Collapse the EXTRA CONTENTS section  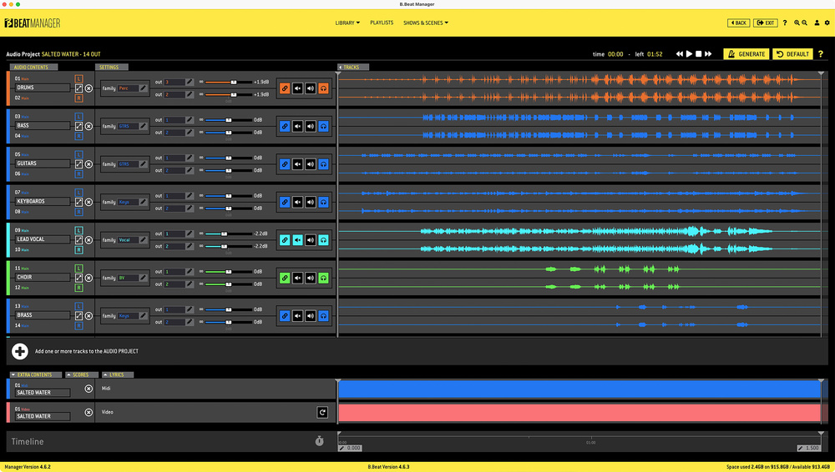pos(35,375)
